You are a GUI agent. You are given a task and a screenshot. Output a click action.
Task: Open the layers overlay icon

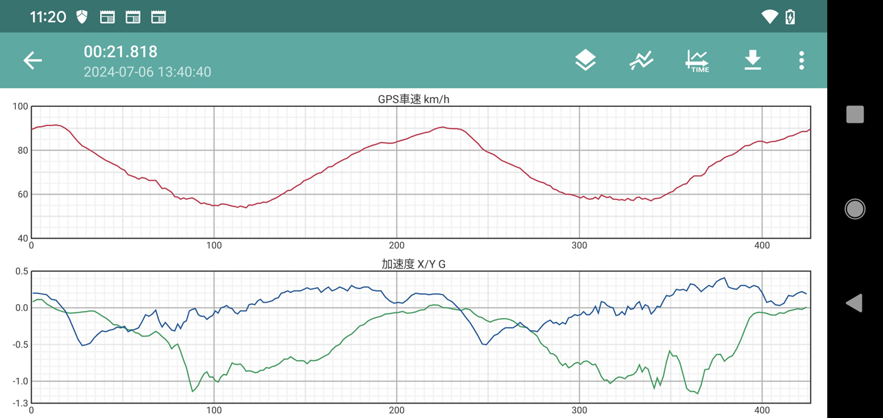pos(585,61)
